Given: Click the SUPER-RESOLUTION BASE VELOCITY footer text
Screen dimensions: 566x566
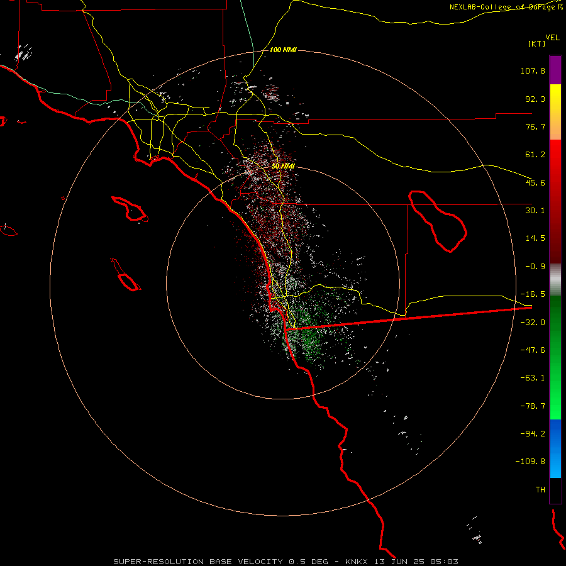Looking at the screenshot, I should click(x=199, y=562).
